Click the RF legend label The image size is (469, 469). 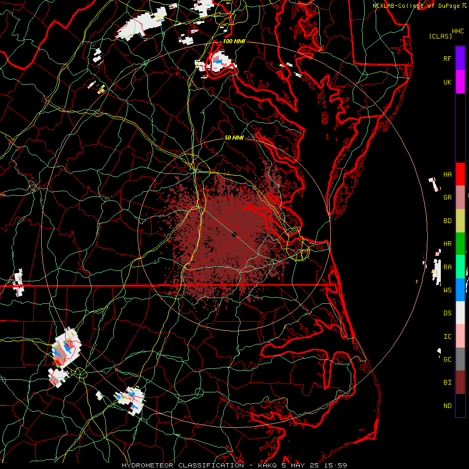(448, 58)
